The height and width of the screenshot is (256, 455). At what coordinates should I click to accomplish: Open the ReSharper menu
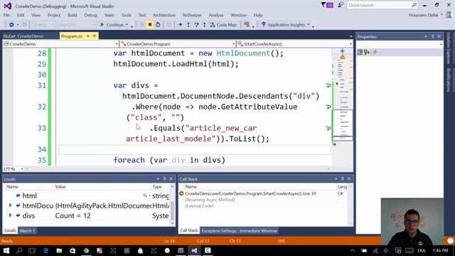192,15
